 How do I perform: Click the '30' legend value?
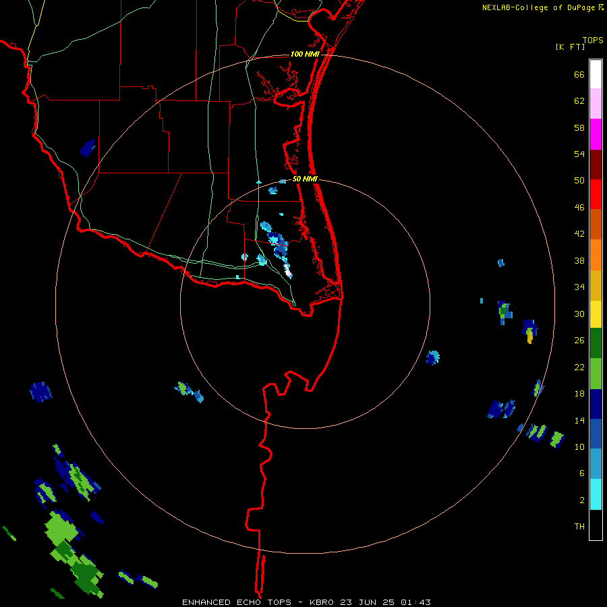pyautogui.click(x=579, y=314)
